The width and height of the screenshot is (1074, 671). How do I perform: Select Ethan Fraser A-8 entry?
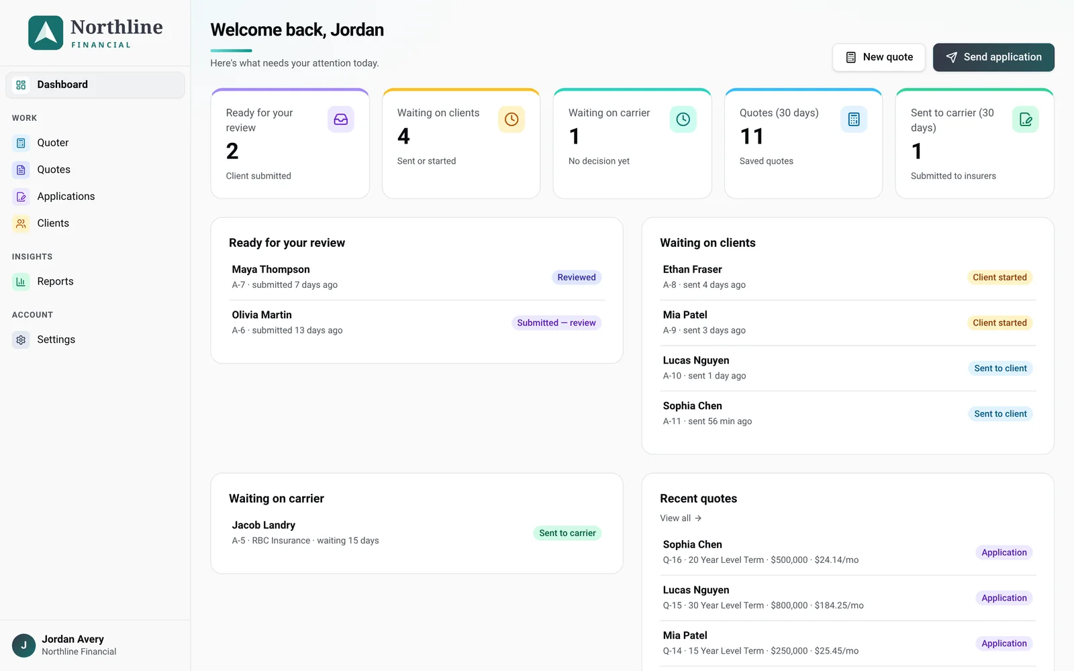point(848,277)
